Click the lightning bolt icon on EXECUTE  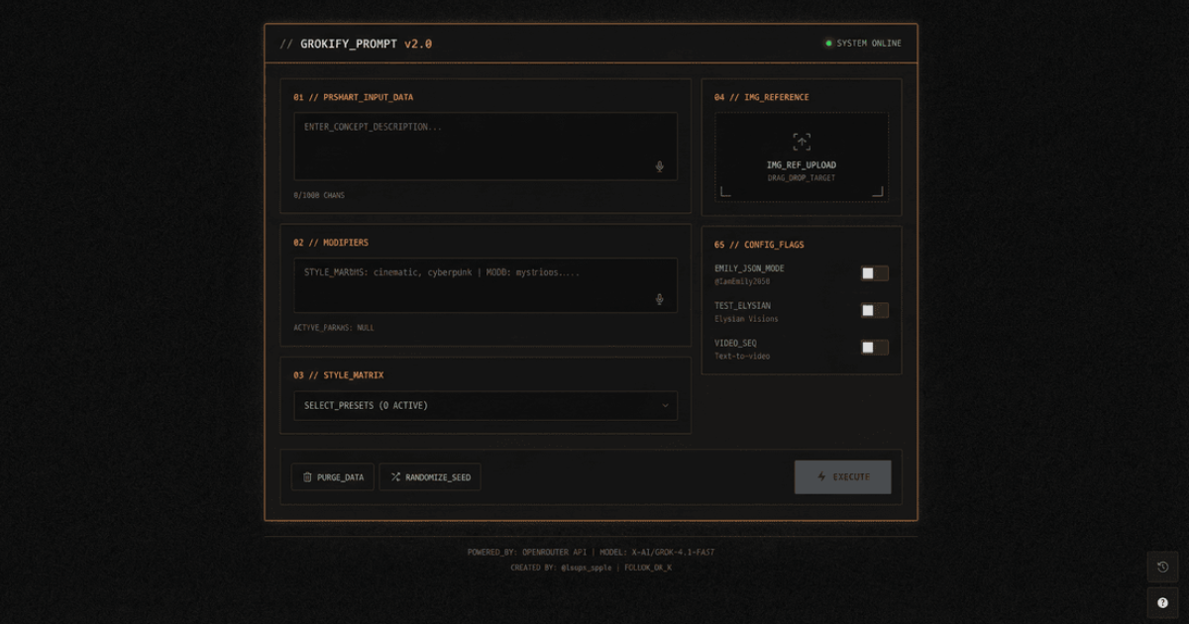coord(819,476)
